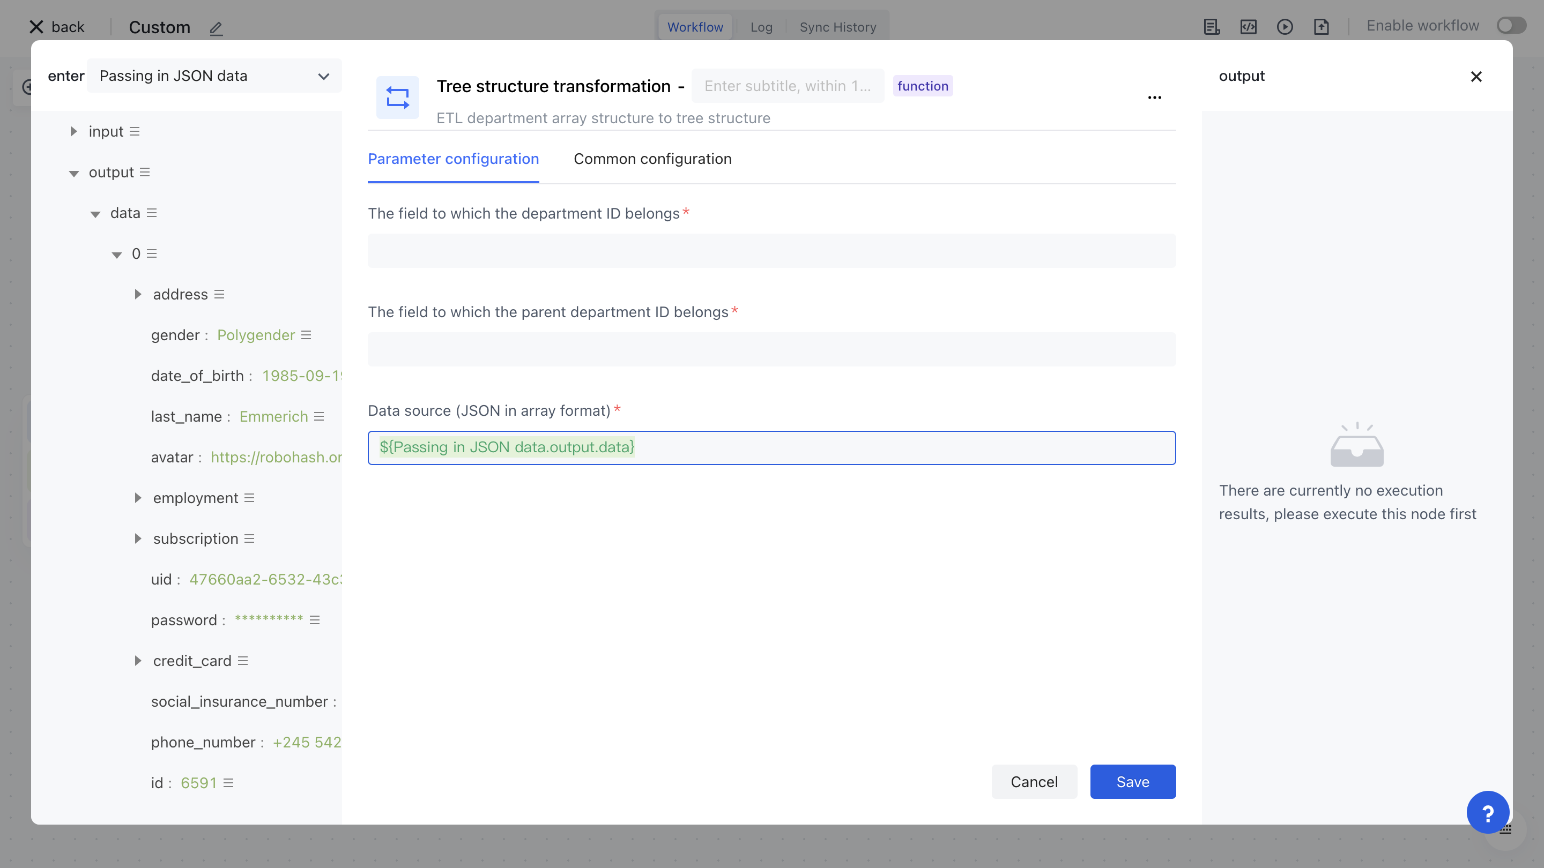Open the document notes icon in top bar

pos(1212,27)
